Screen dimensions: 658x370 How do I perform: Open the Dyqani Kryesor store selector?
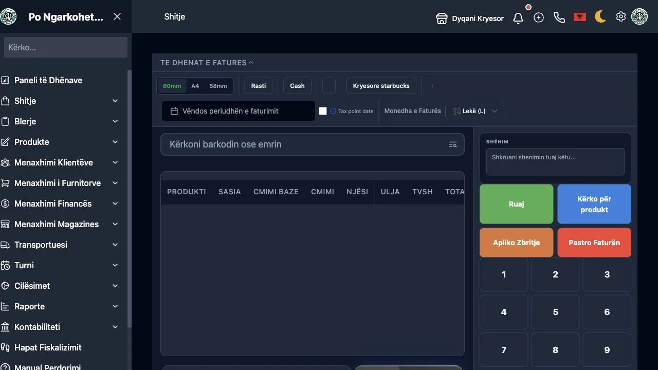[x=470, y=18]
